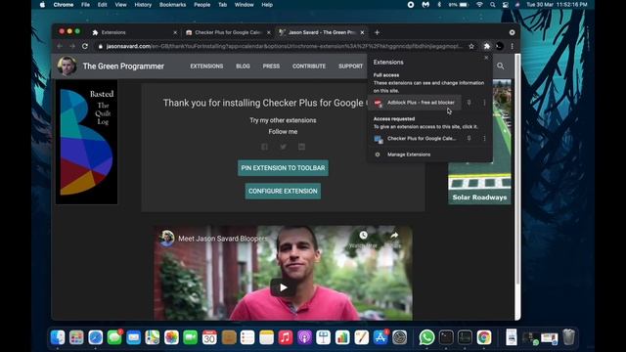Viewport: 626px width, 352px height.
Task: Go back to previous page
Action: click(x=60, y=46)
